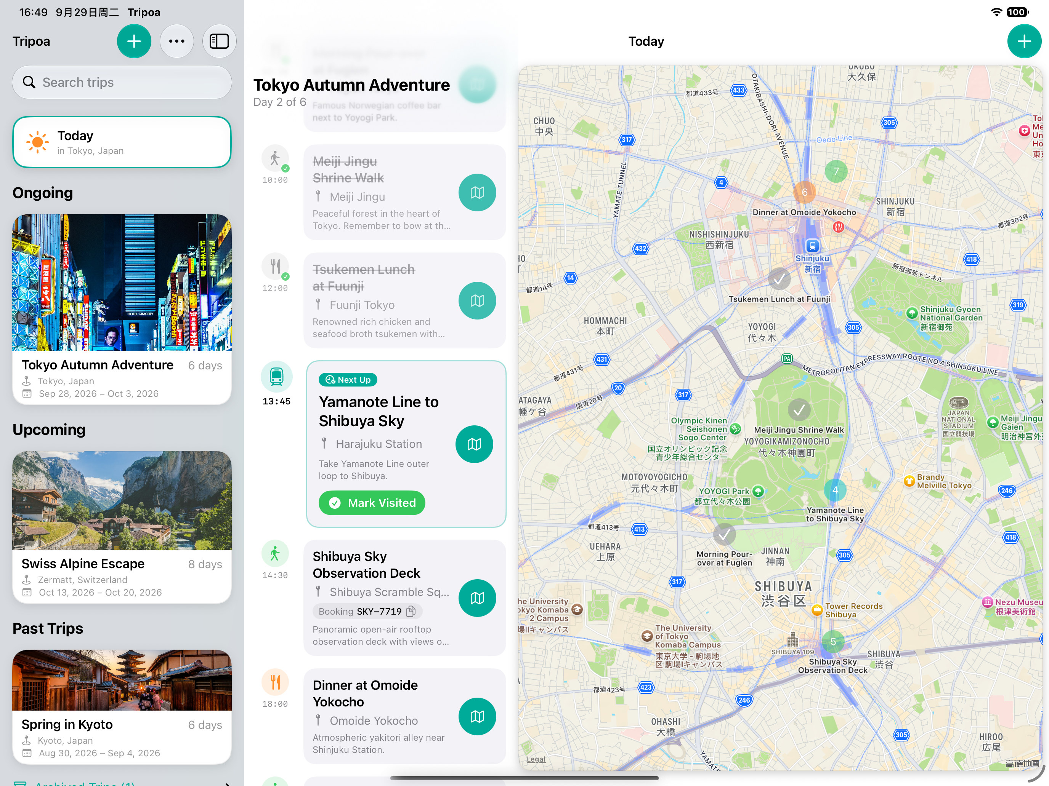This screenshot has width=1049, height=786.
Task: Tap the Tokyo Autumn Adventure heading
Action: click(x=351, y=85)
